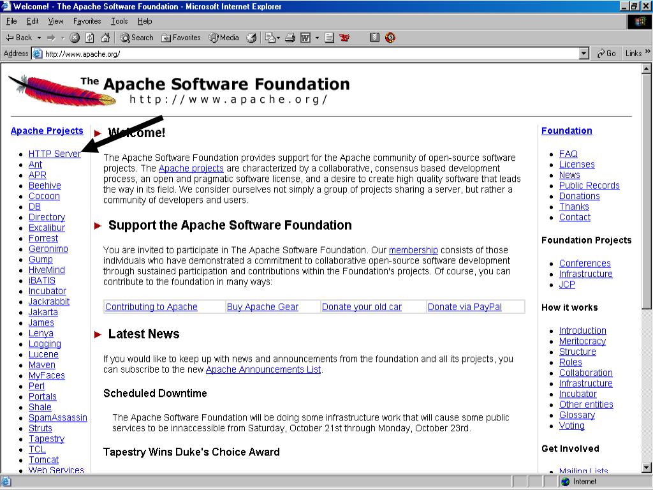
Task: Click the Donate via PayPal link
Action: pyautogui.click(x=465, y=307)
